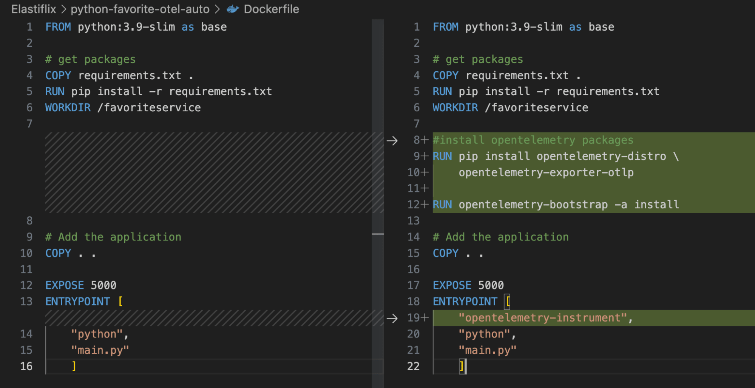The height and width of the screenshot is (388, 755).
Task: Click the plus marker on line 9
Action: coord(425,156)
